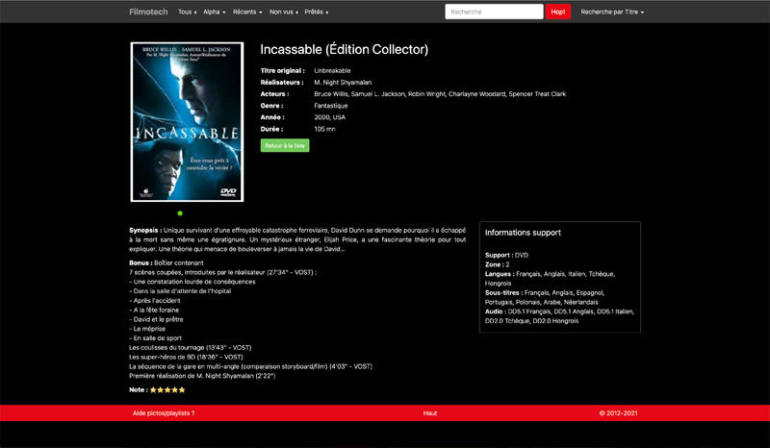The image size is (770, 448).
Task: Click "Après l'accident" bonus line
Action: (155, 301)
